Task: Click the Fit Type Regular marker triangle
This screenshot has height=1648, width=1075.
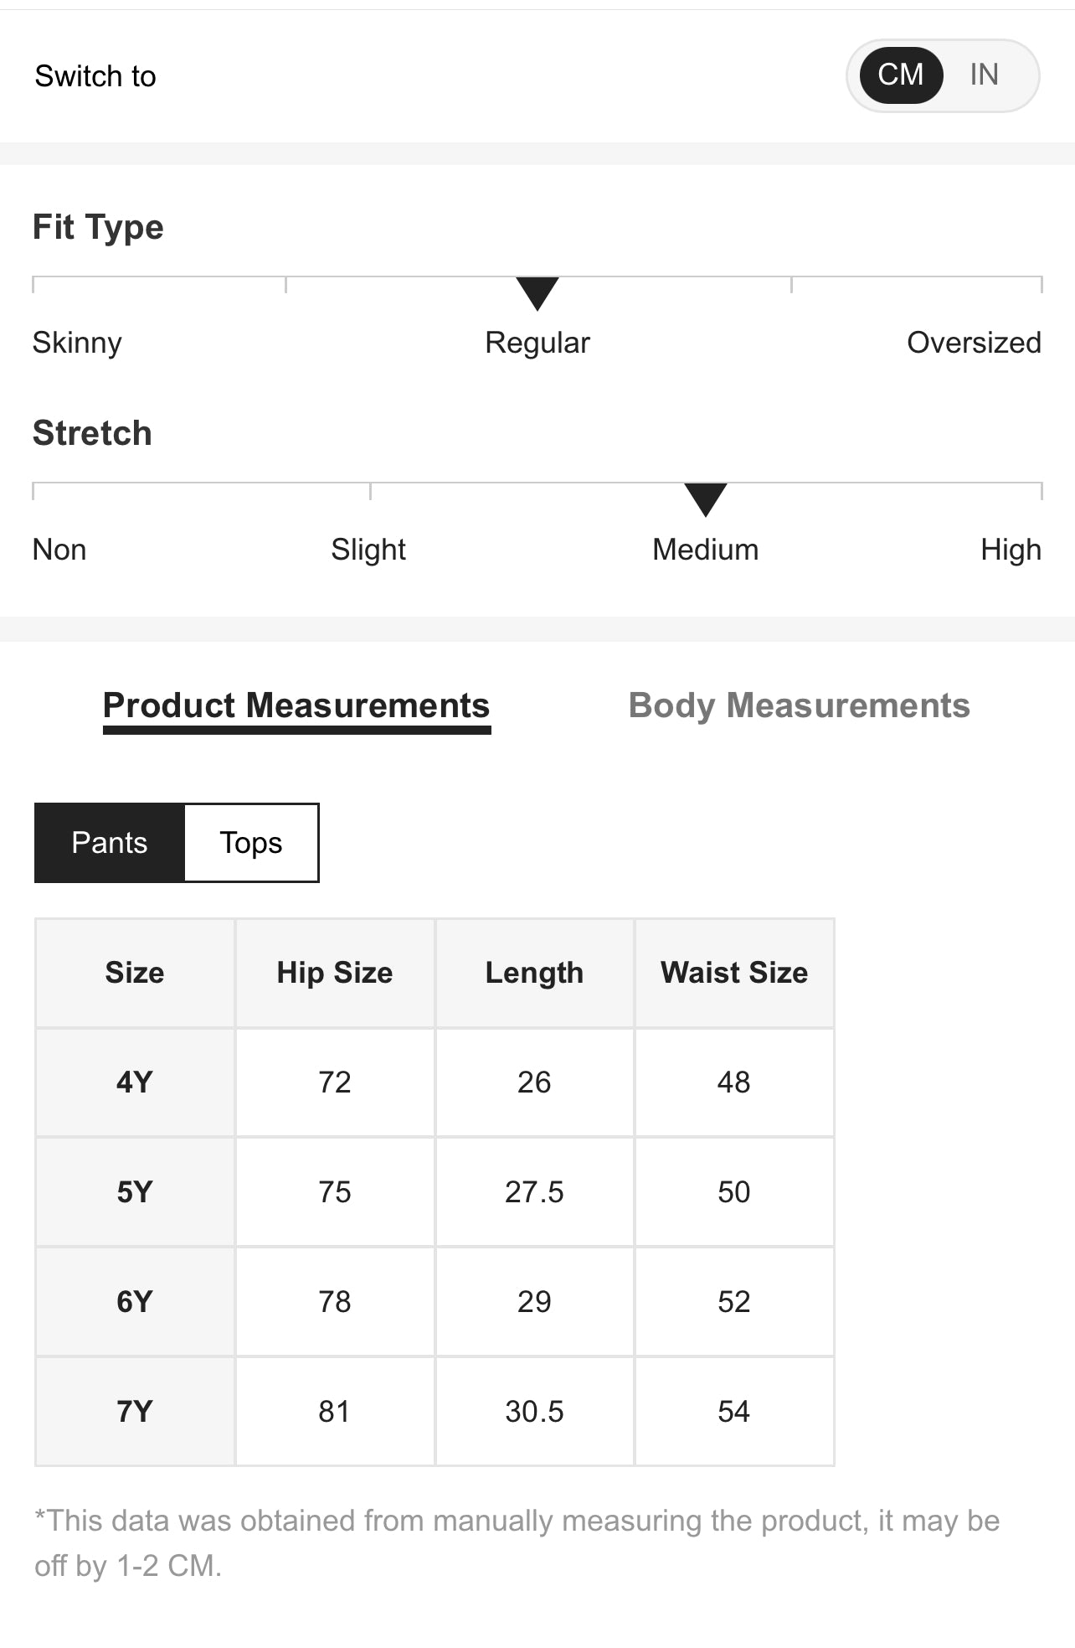Action: point(537,292)
